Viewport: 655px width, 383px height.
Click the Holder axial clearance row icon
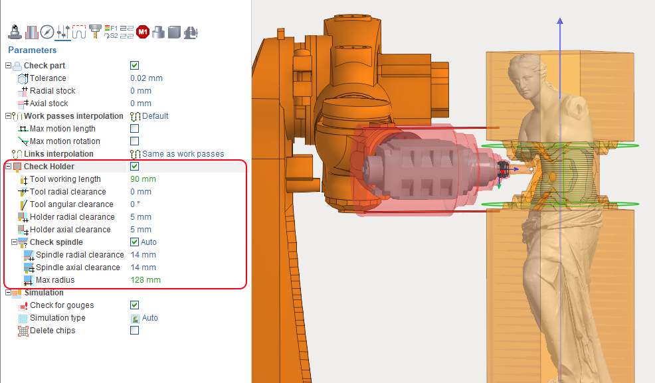coord(23,230)
